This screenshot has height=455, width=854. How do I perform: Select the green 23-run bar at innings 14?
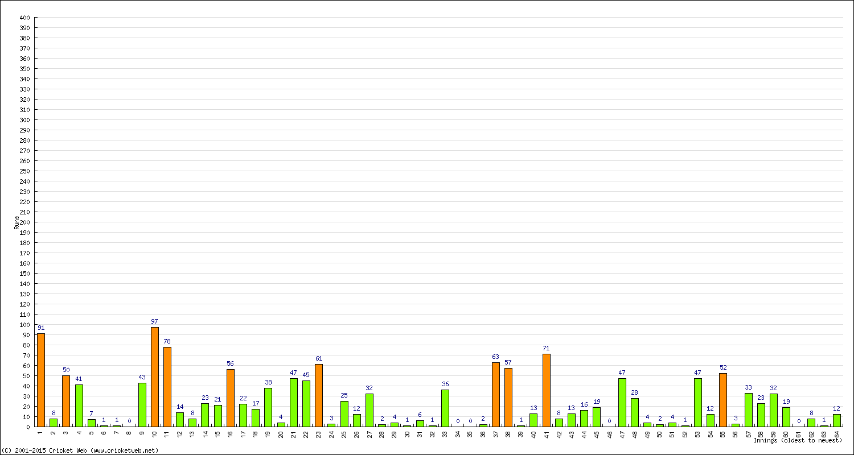tap(205, 415)
